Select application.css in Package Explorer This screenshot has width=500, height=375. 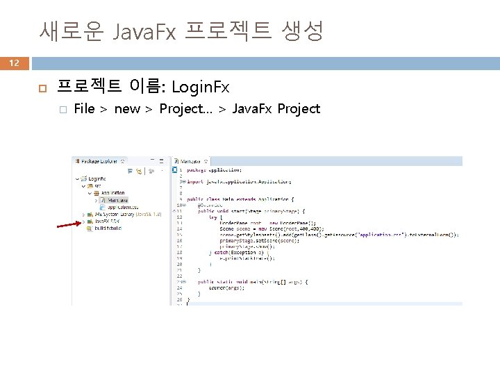click(123, 207)
